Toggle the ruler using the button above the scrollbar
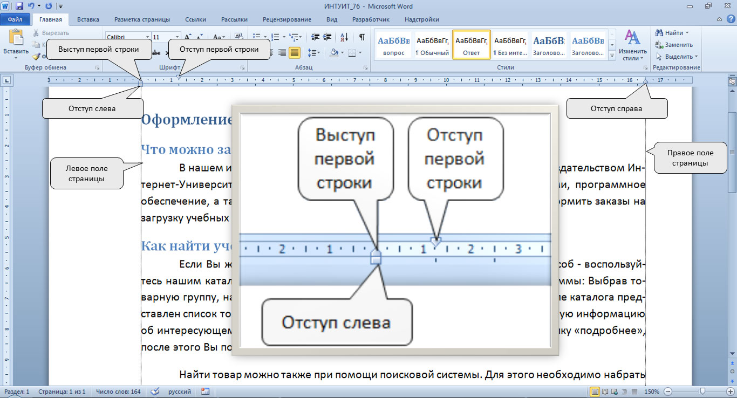 click(x=732, y=81)
